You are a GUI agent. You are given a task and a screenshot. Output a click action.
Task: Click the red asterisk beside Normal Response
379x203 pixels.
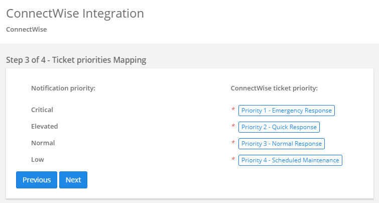coord(233,143)
